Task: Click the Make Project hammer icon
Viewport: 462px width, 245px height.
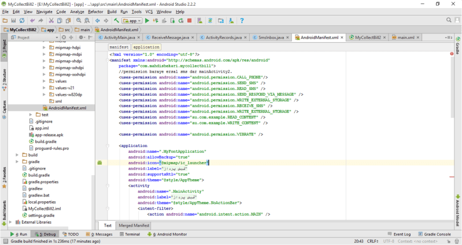Action: [x=117, y=21]
